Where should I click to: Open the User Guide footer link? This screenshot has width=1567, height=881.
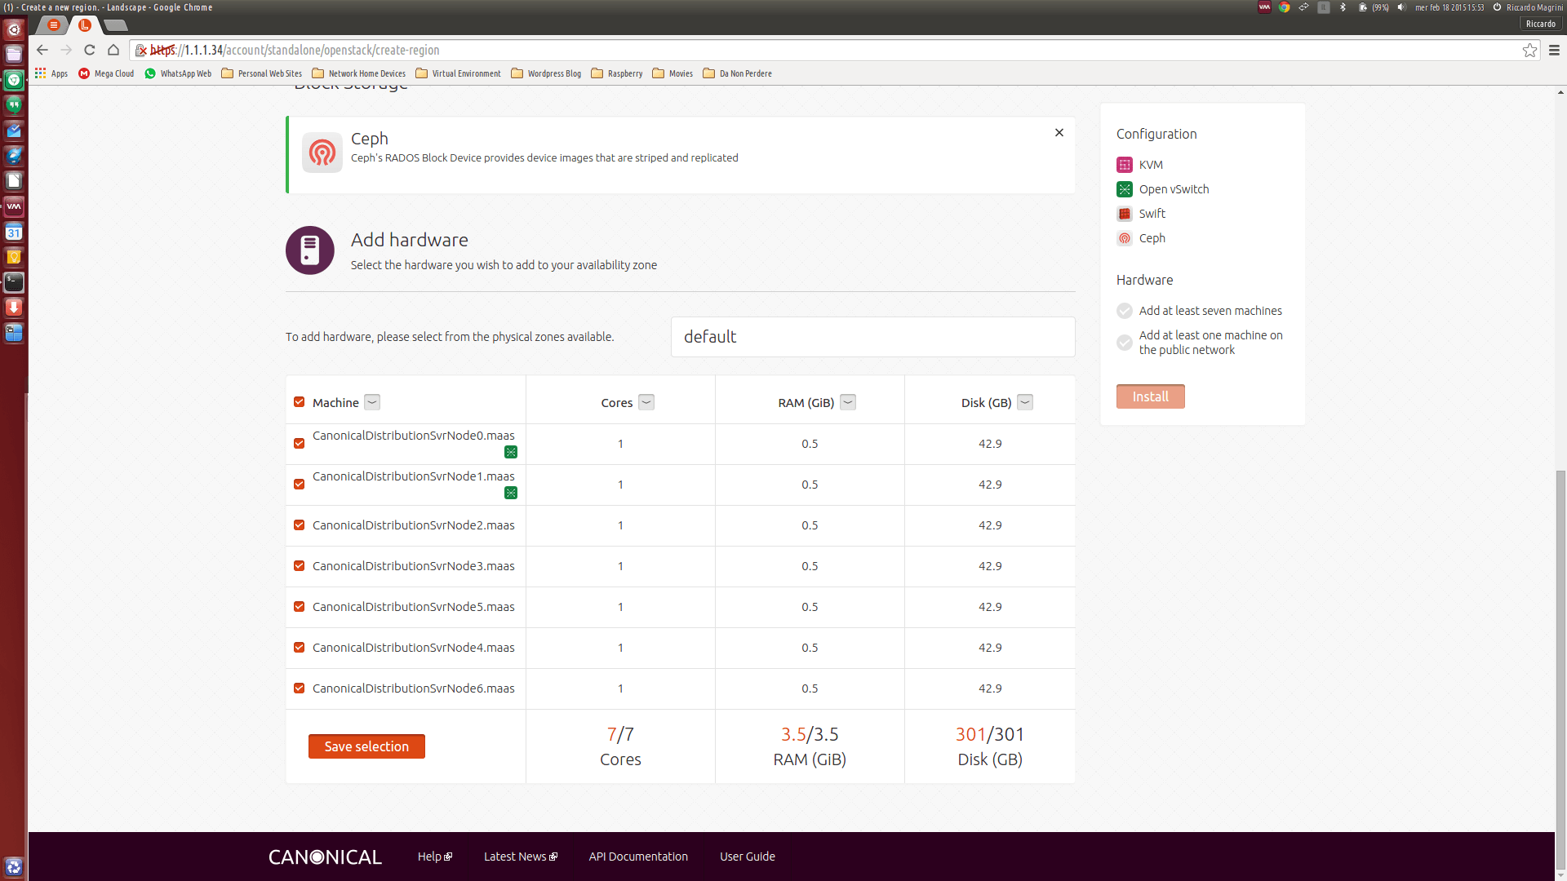(x=748, y=857)
